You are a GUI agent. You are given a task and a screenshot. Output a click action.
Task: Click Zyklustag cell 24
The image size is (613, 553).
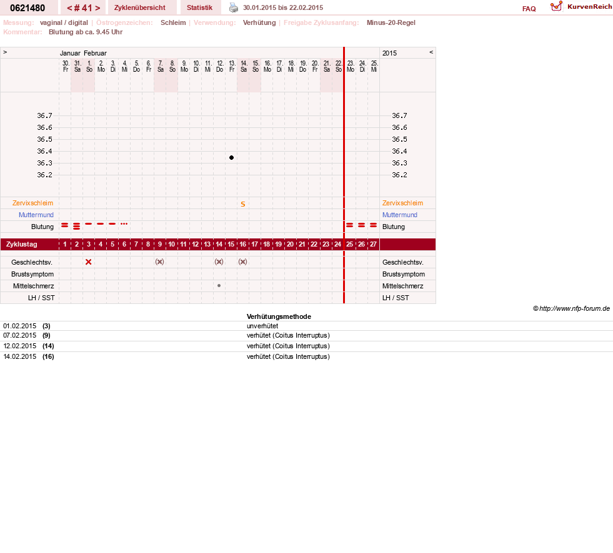pos(338,245)
